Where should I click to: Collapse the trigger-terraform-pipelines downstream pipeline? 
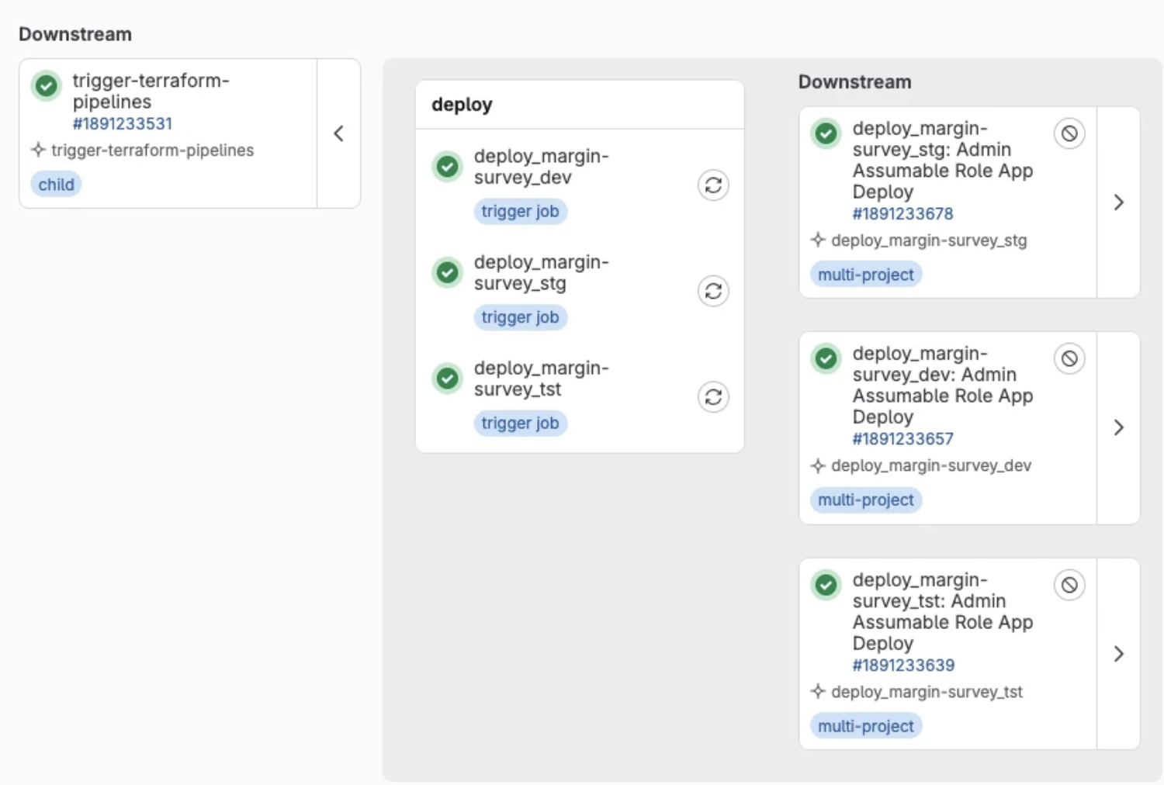(x=339, y=133)
